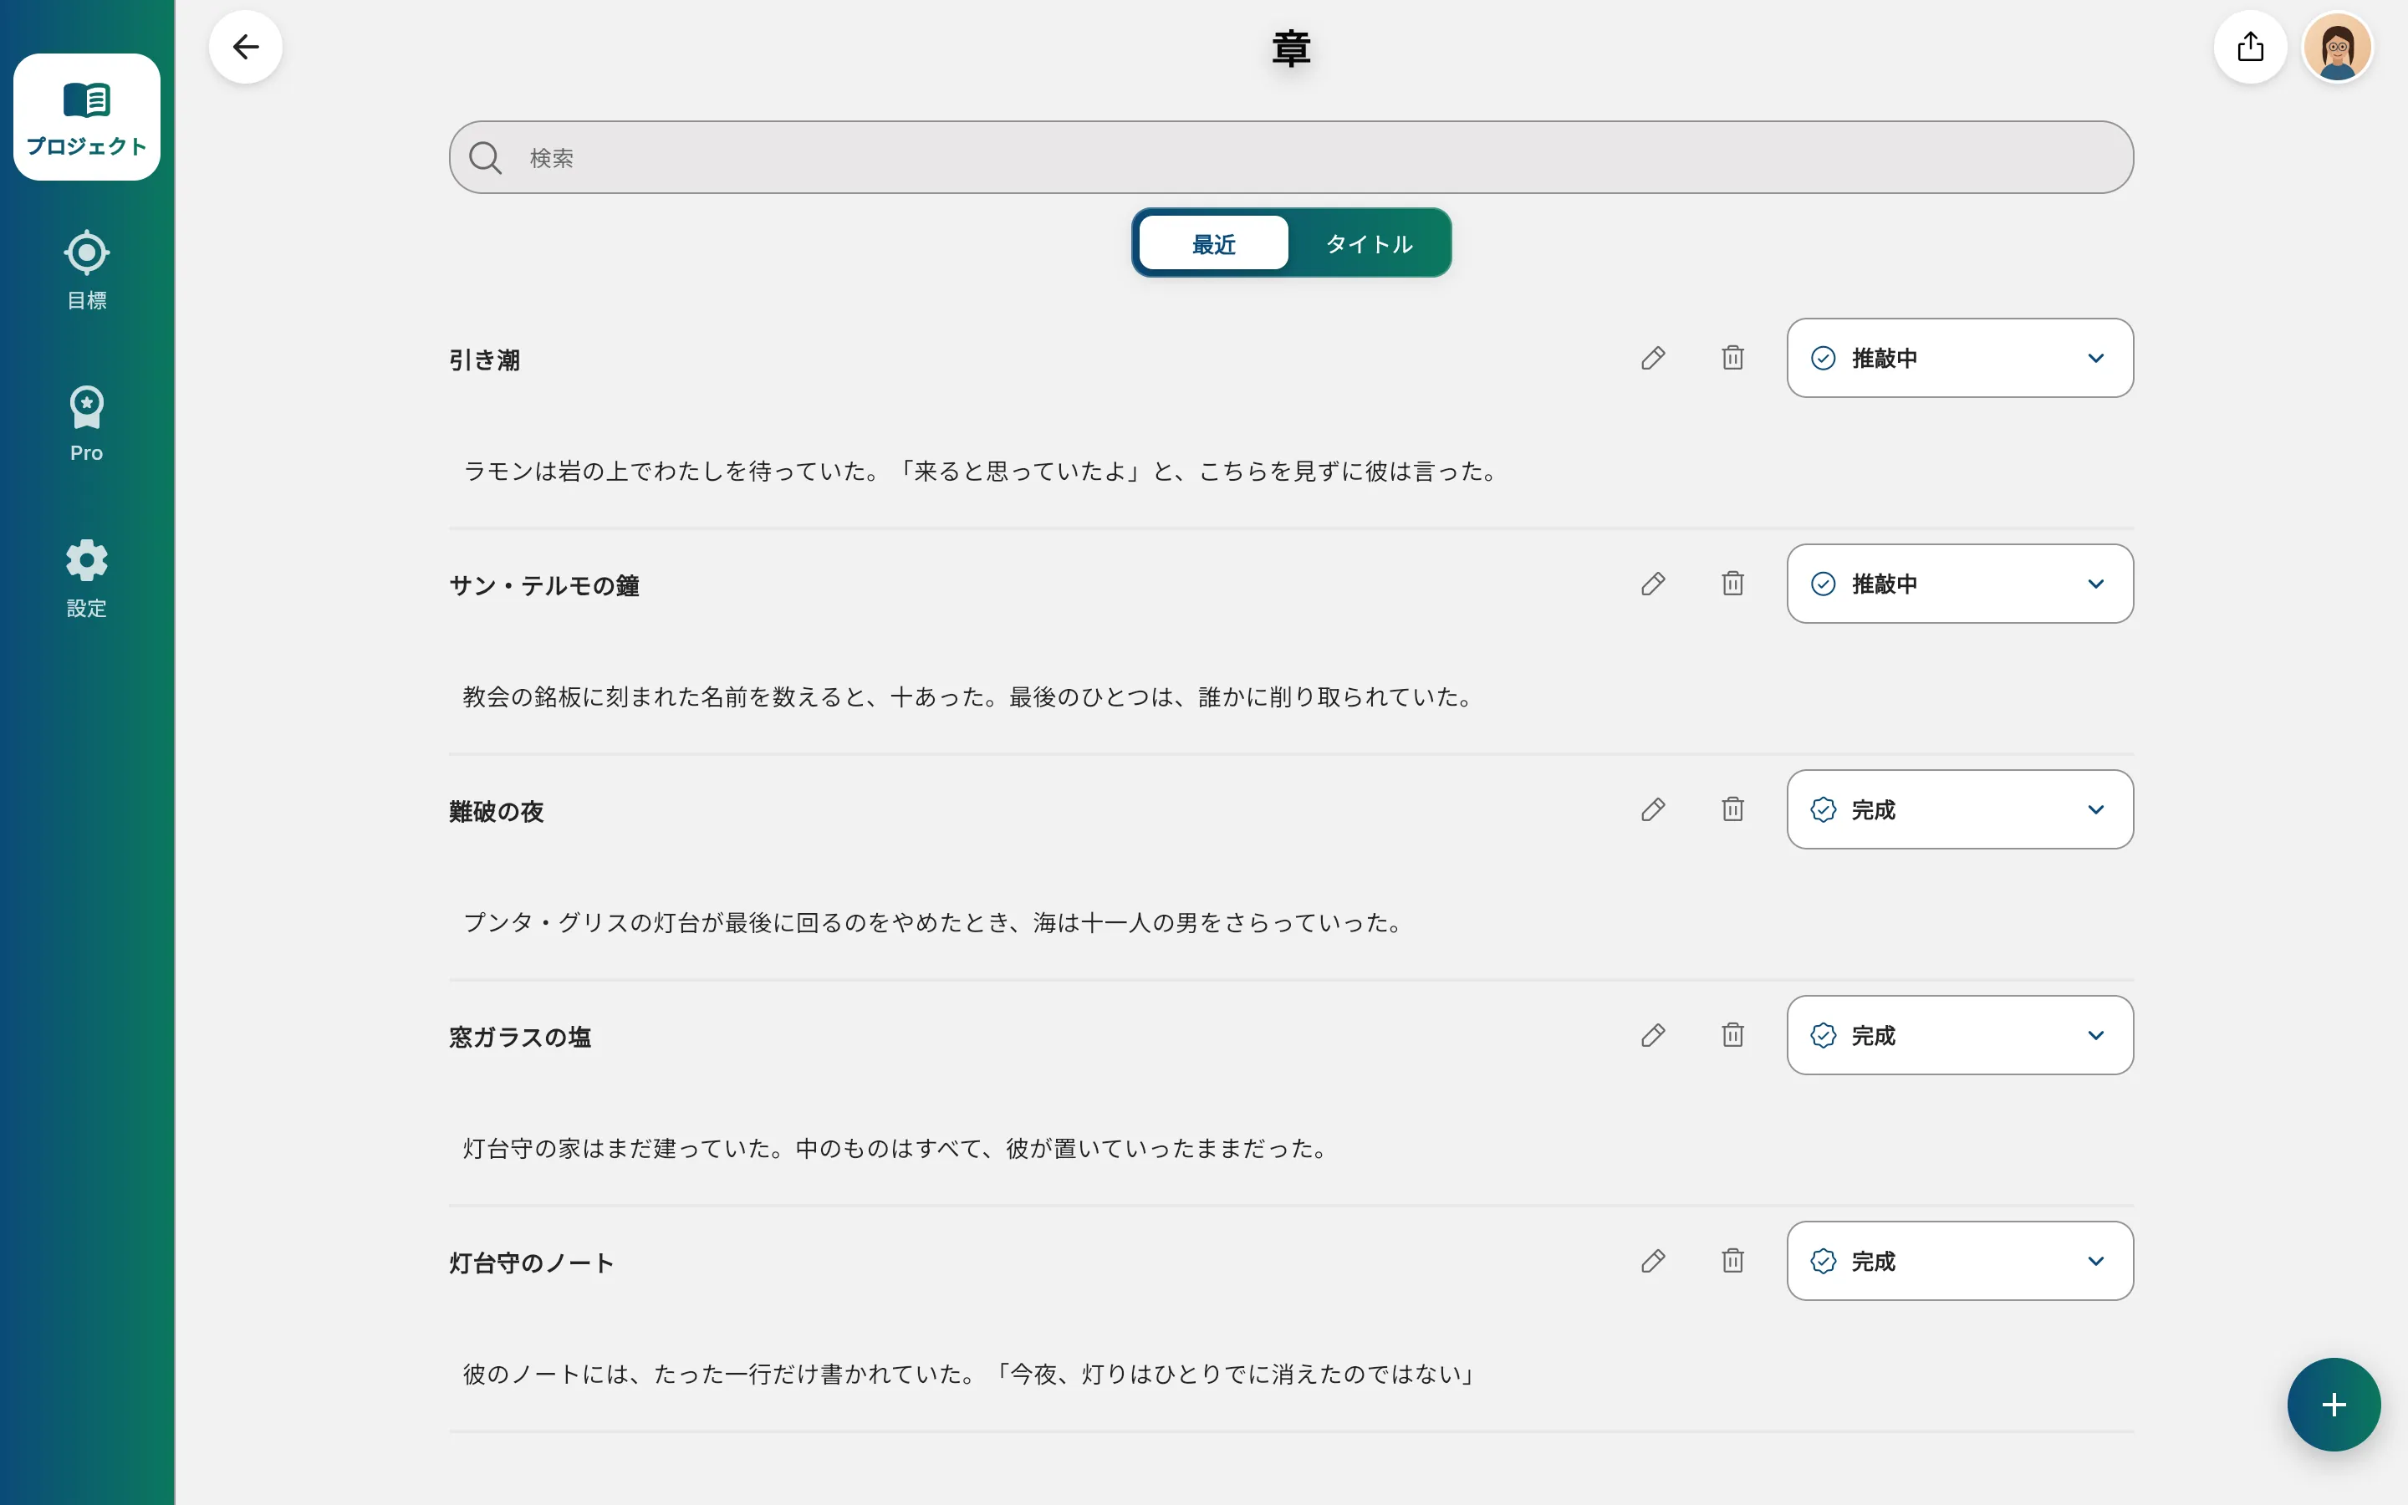Image resolution: width=2408 pixels, height=1505 pixels.
Task: Open status dropdown for 引き潮
Action: point(1959,359)
